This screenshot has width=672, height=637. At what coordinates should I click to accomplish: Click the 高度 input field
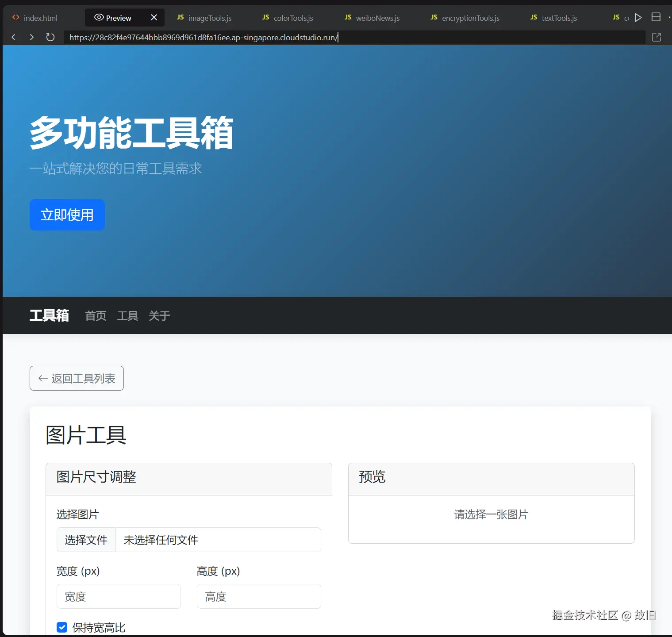(259, 596)
